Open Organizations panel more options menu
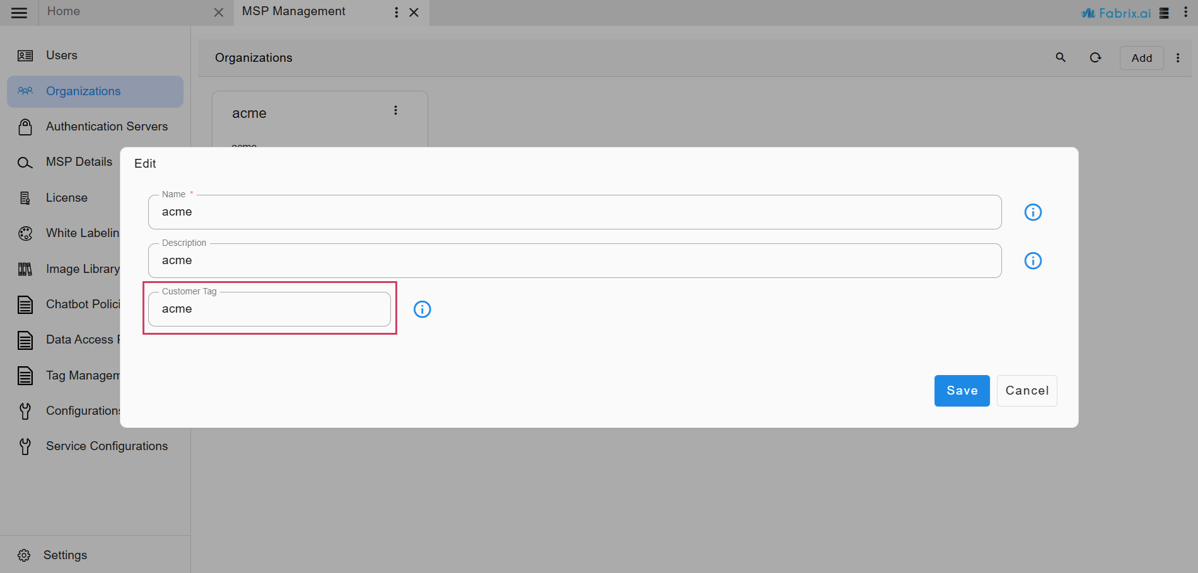This screenshot has height=573, width=1198. coord(1177,58)
